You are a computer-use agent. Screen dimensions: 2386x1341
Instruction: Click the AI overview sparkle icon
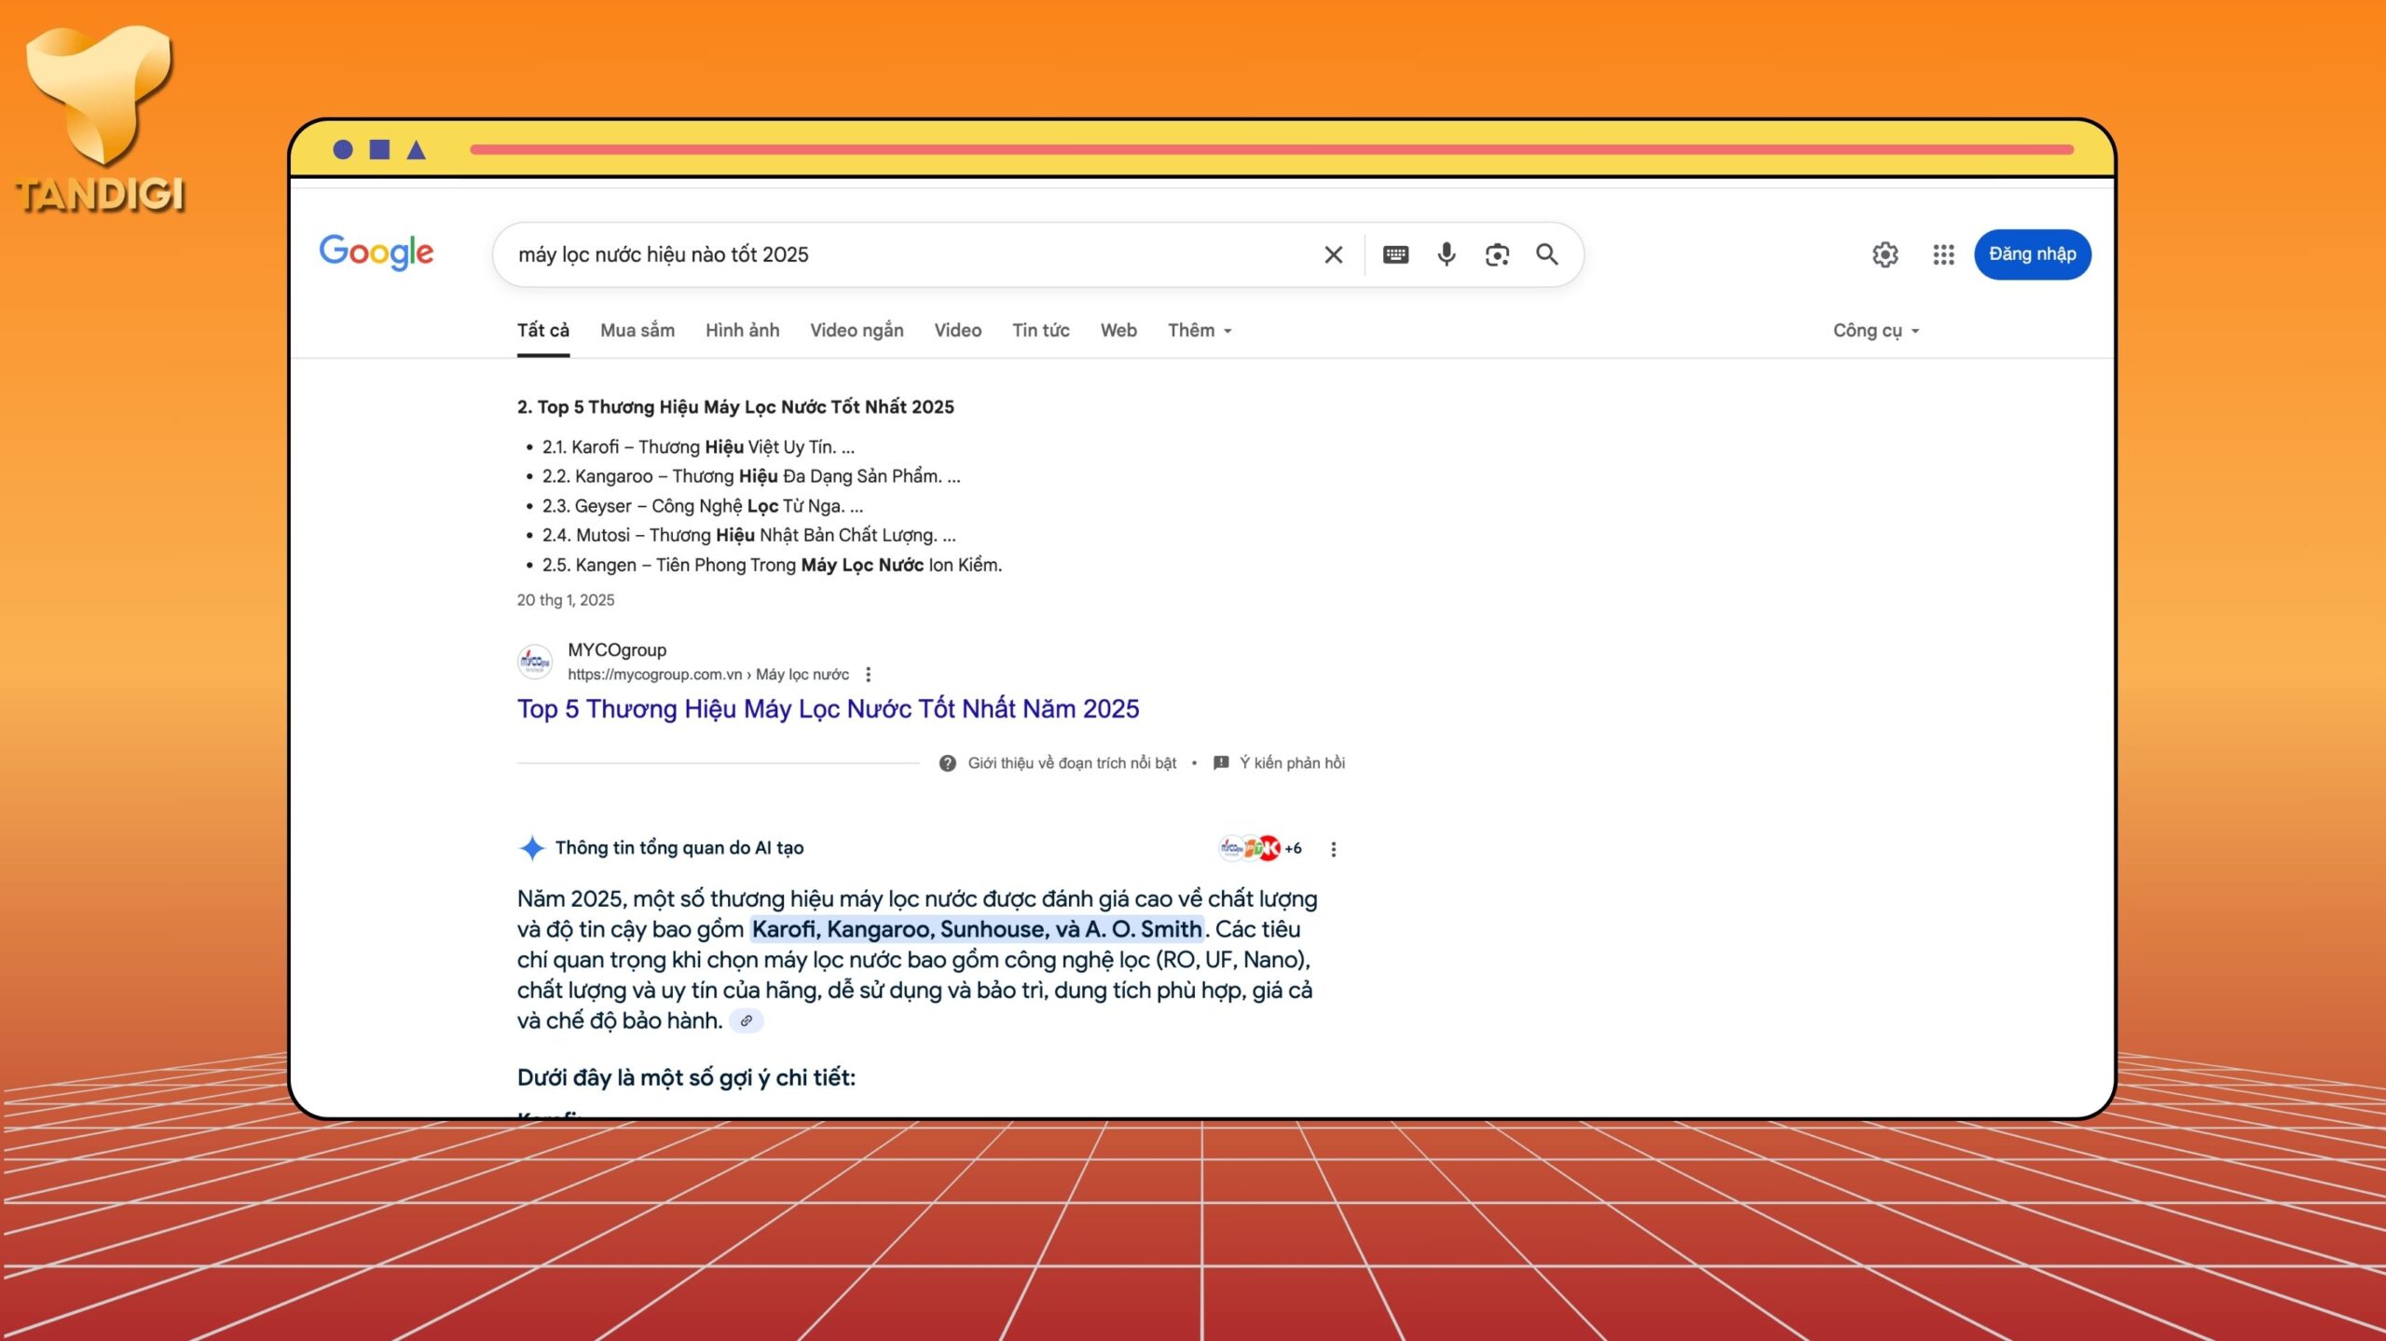click(x=532, y=848)
